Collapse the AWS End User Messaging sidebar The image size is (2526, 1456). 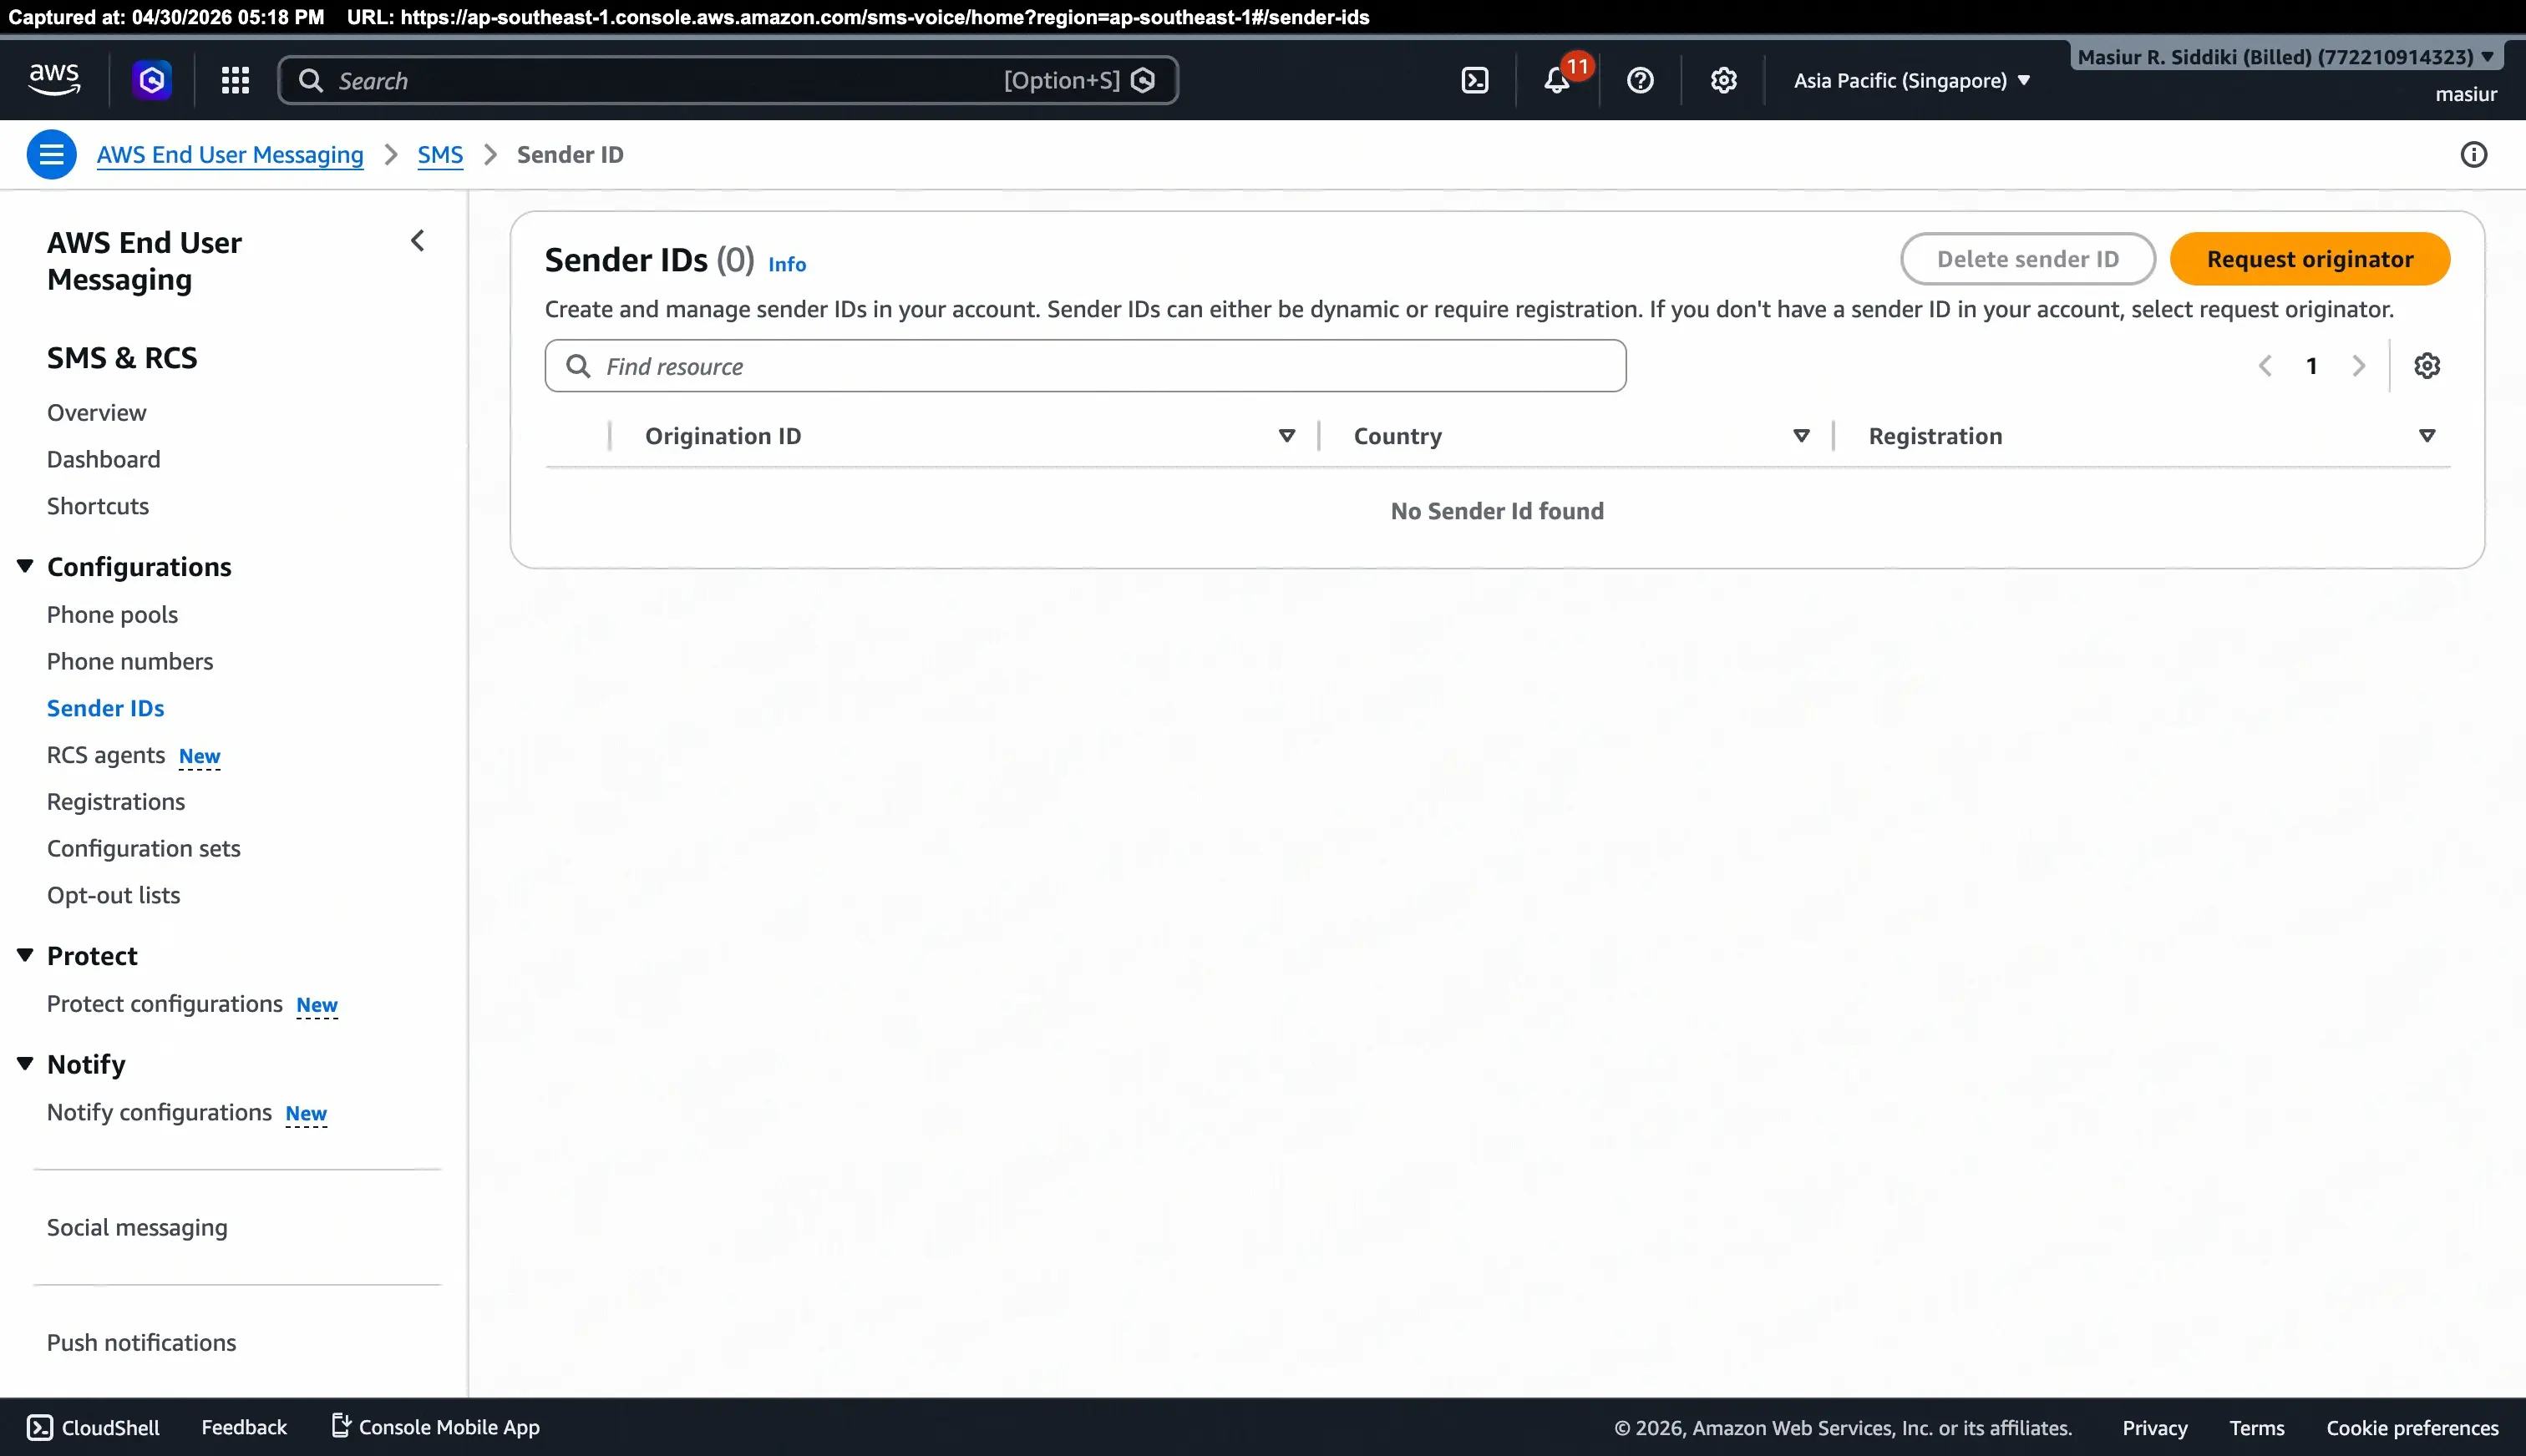tap(418, 241)
